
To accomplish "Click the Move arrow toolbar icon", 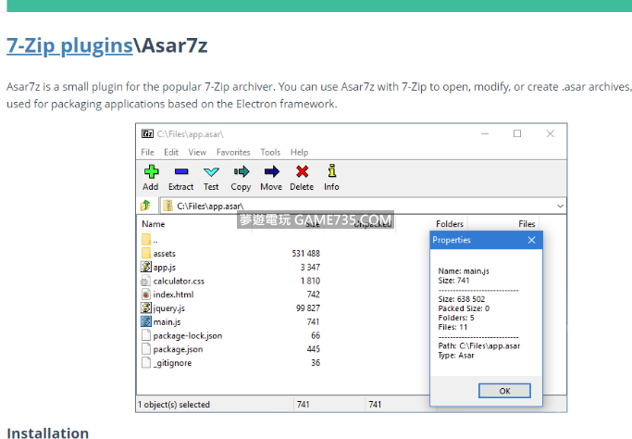I will (x=271, y=171).
